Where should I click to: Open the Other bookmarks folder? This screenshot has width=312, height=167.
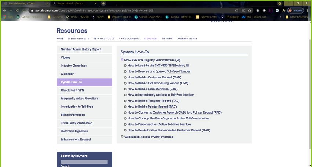pyautogui.click(x=297, y=17)
